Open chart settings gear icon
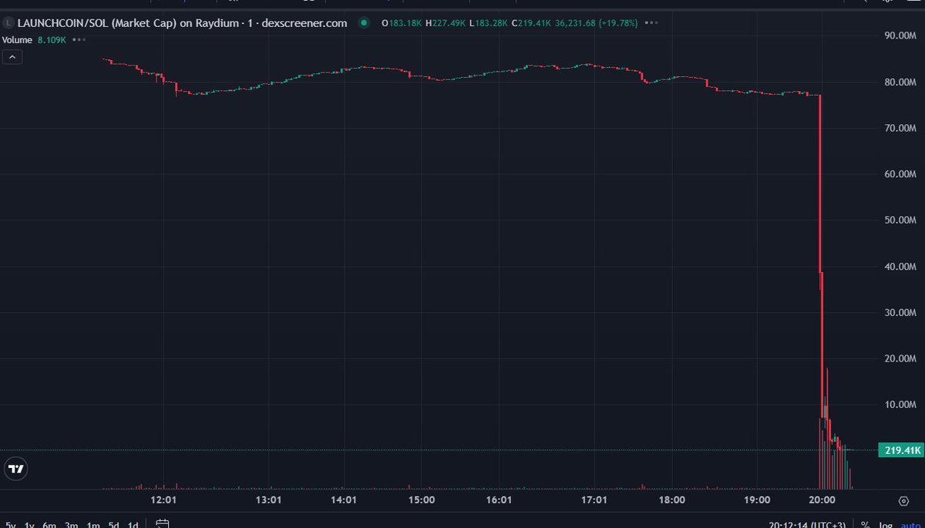Screen dimensions: 925x528 click(x=903, y=500)
